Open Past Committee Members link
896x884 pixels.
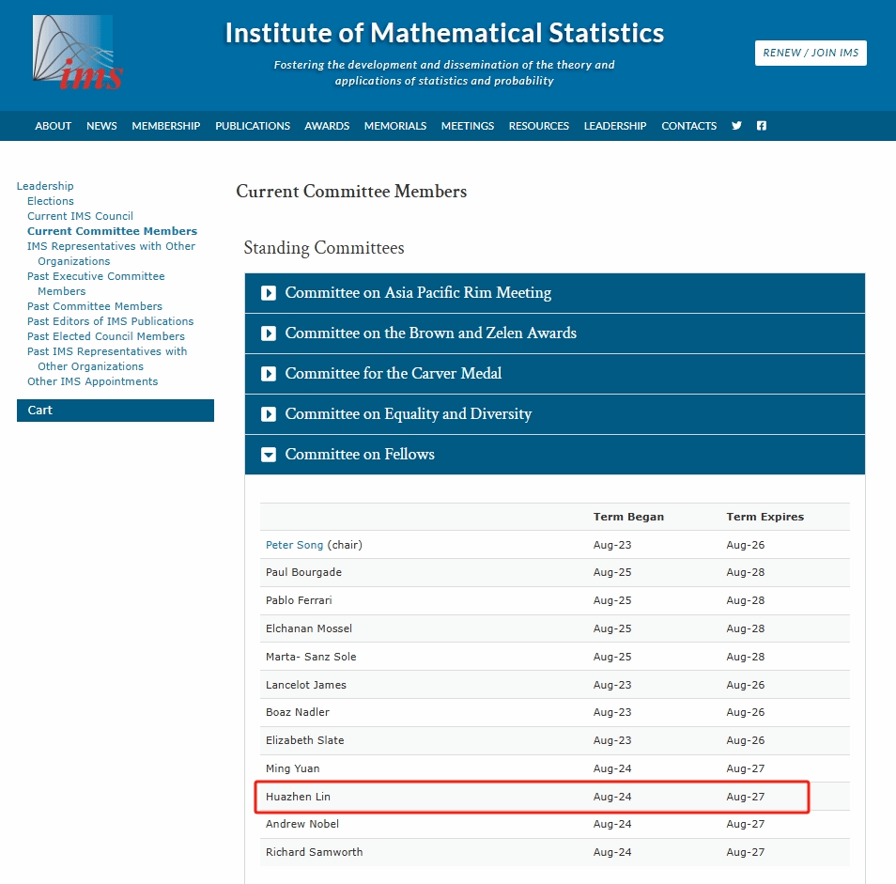pyautogui.click(x=95, y=306)
